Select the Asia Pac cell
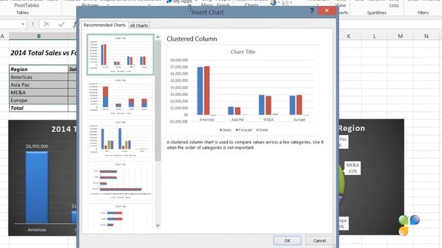Viewport: 442px width, 248px height. click(x=39, y=85)
